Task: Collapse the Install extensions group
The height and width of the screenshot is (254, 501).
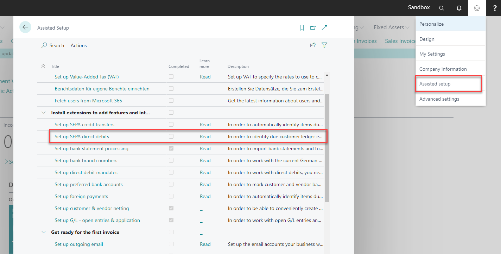Action: point(43,112)
